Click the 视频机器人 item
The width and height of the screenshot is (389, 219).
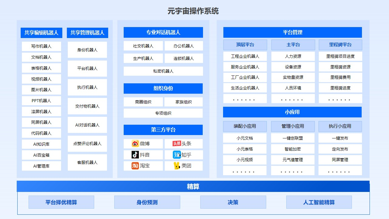(41, 79)
